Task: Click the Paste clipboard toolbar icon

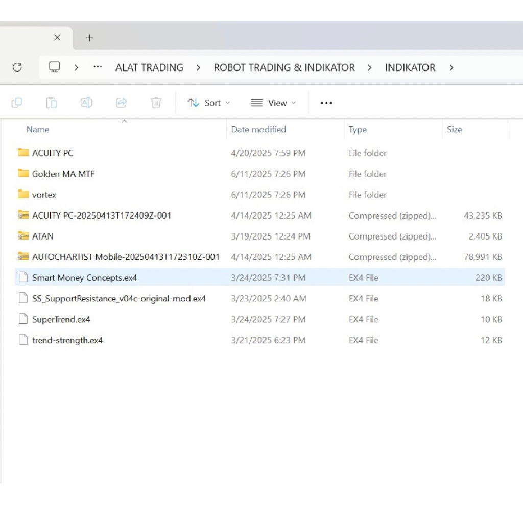Action: point(52,102)
